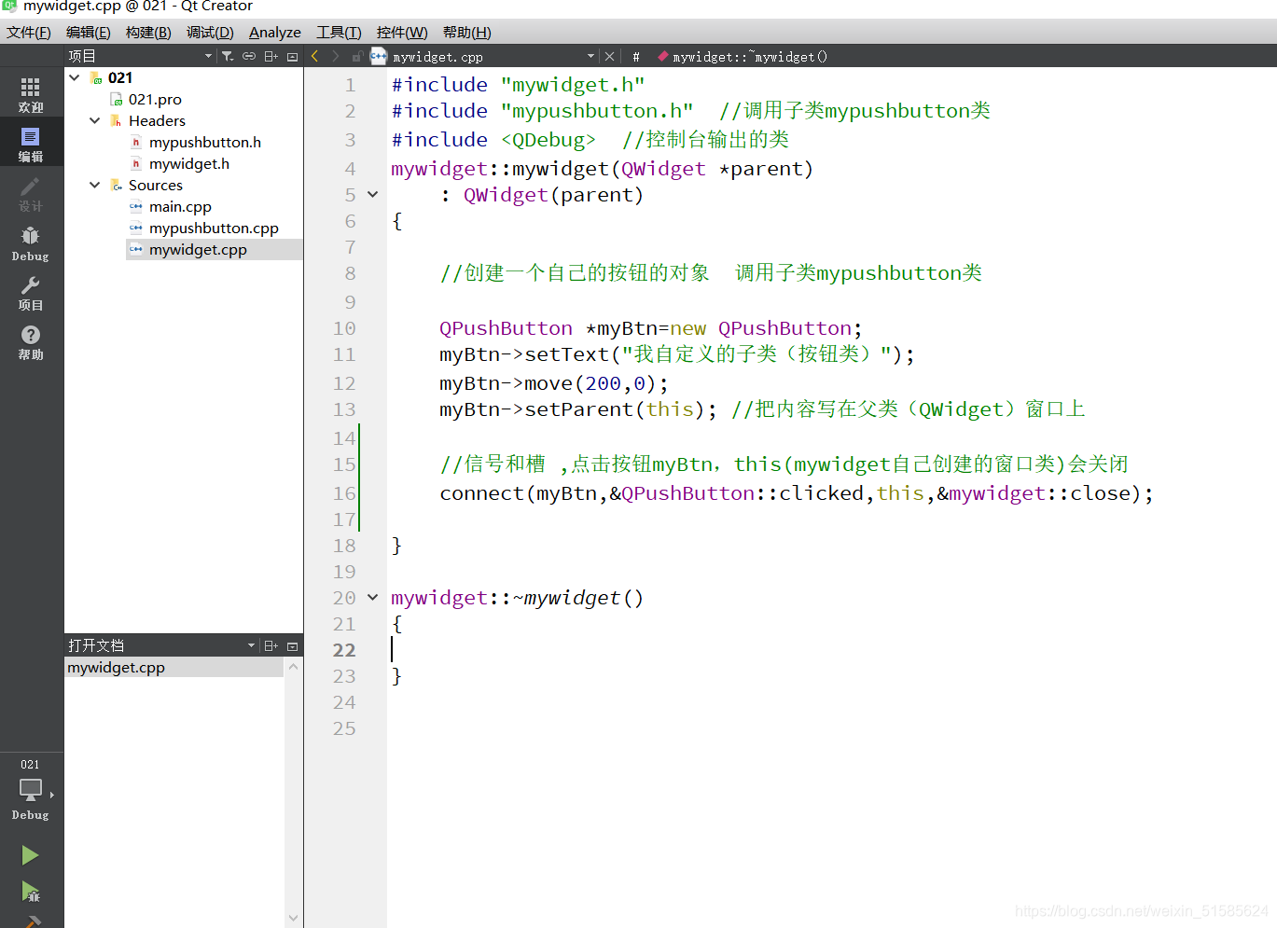Open the 控件(W) menu
Viewport: 1277px width, 928px height.
pyautogui.click(x=402, y=33)
